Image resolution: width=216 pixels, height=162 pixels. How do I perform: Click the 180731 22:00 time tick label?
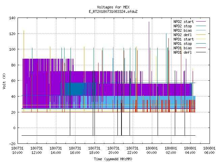coord(132,151)
